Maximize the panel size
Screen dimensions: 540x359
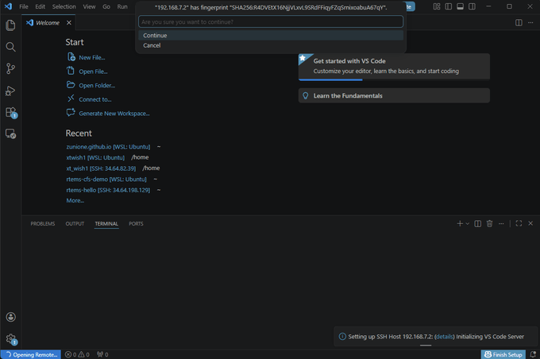pos(519,224)
